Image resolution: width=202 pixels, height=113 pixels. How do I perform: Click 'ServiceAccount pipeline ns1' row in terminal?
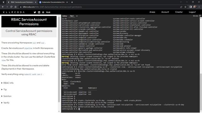click(x=77, y=92)
